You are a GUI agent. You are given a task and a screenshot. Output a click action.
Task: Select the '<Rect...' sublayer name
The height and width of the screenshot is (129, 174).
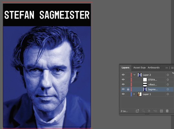coord(153,85)
